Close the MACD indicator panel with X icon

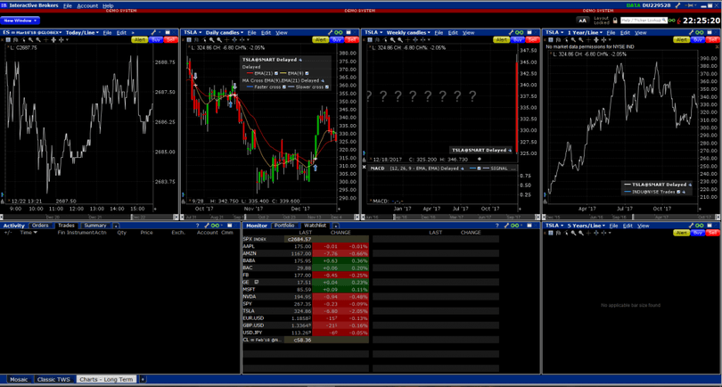(364, 168)
